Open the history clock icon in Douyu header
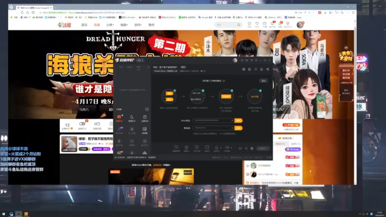Screen dimensions: 386x217 tap(249, 24)
